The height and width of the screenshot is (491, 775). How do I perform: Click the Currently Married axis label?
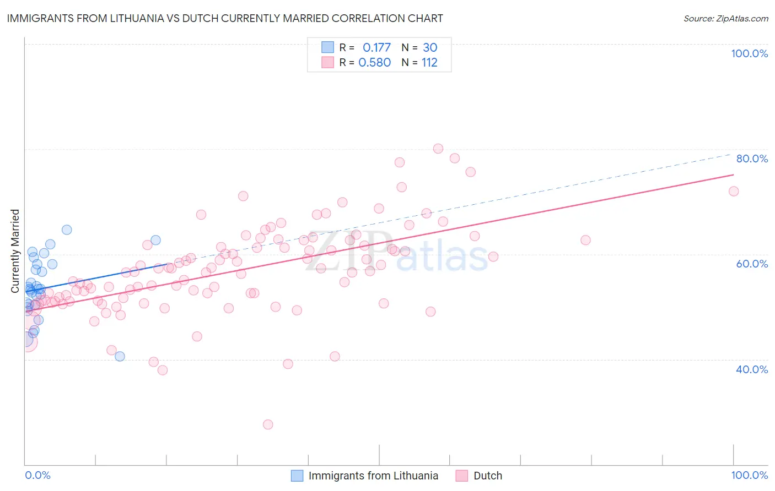[15, 251]
